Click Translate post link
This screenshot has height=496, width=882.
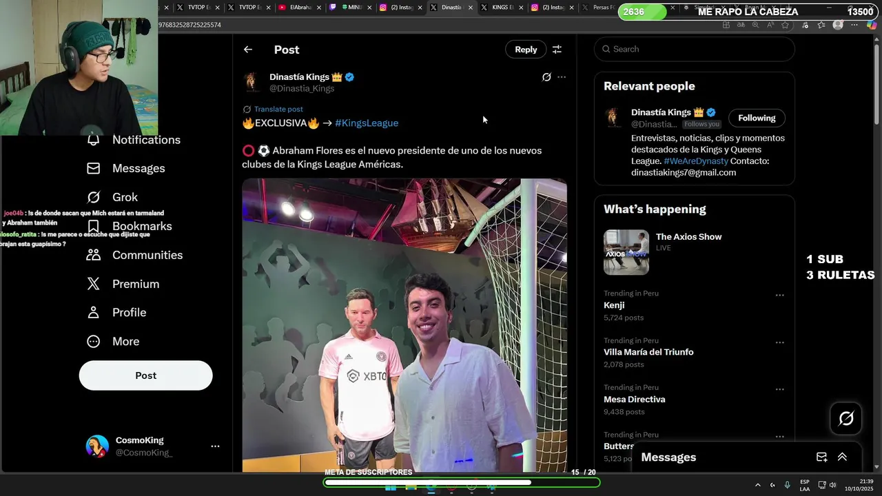point(278,109)
